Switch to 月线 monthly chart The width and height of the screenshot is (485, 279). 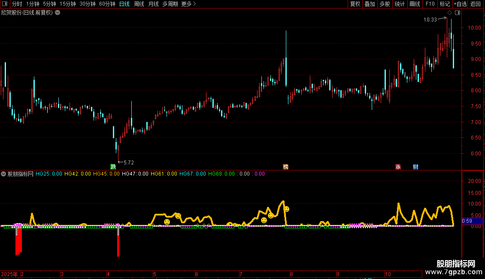tap(153, 4)
